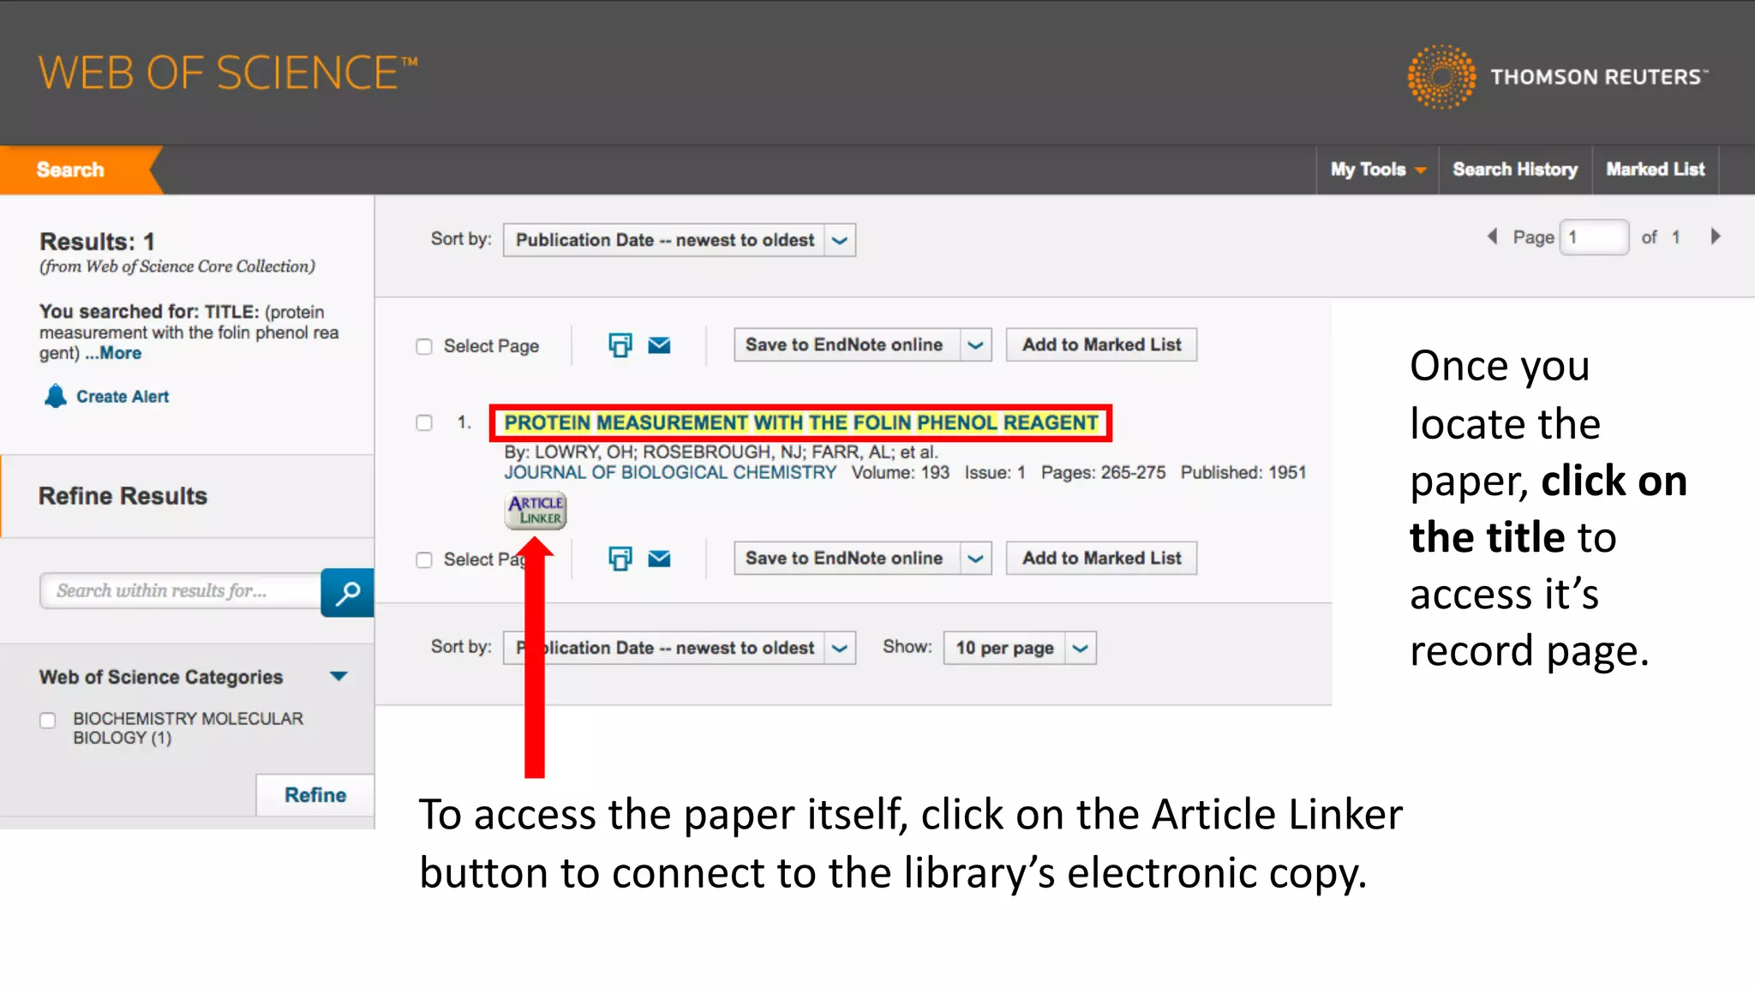Open the top Sort by dropdown

click(679, 240)
